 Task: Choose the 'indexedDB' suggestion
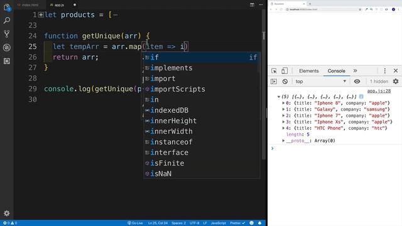tap(202, 110)
